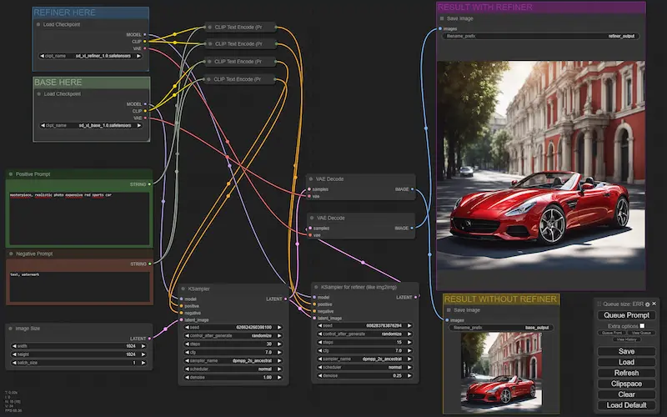This screenshot has width=667, height=417.
Task: Open sampler_name combo in base KSampler
Action: 233,360
